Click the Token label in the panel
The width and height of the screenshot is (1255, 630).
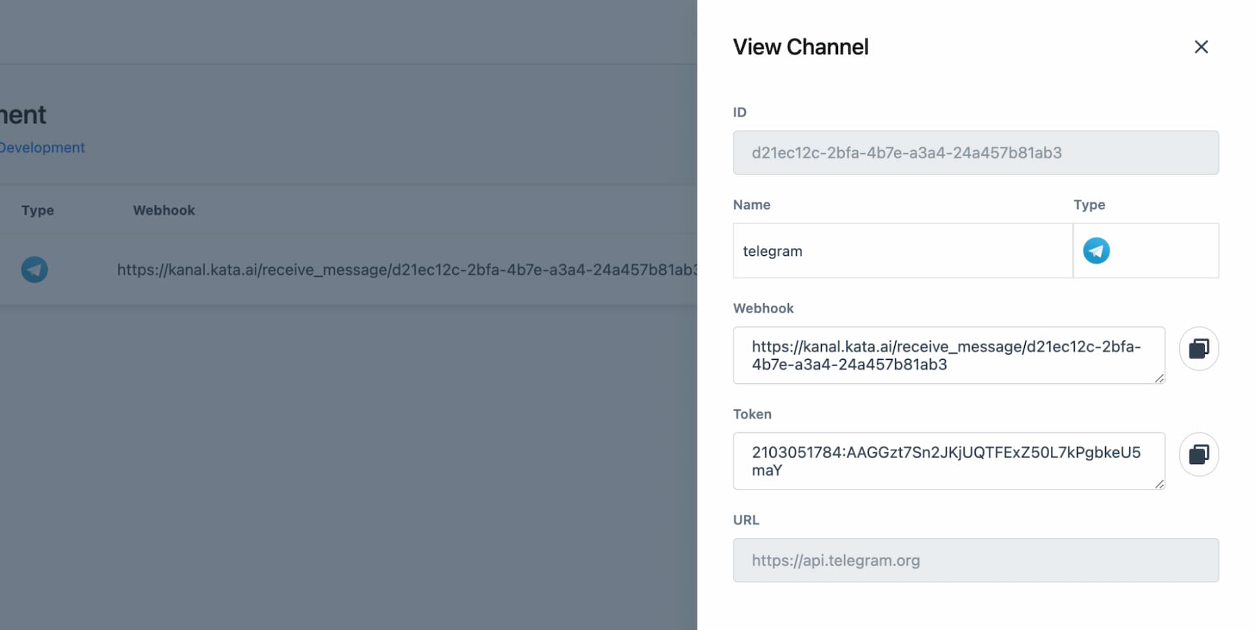click(752, 414)
